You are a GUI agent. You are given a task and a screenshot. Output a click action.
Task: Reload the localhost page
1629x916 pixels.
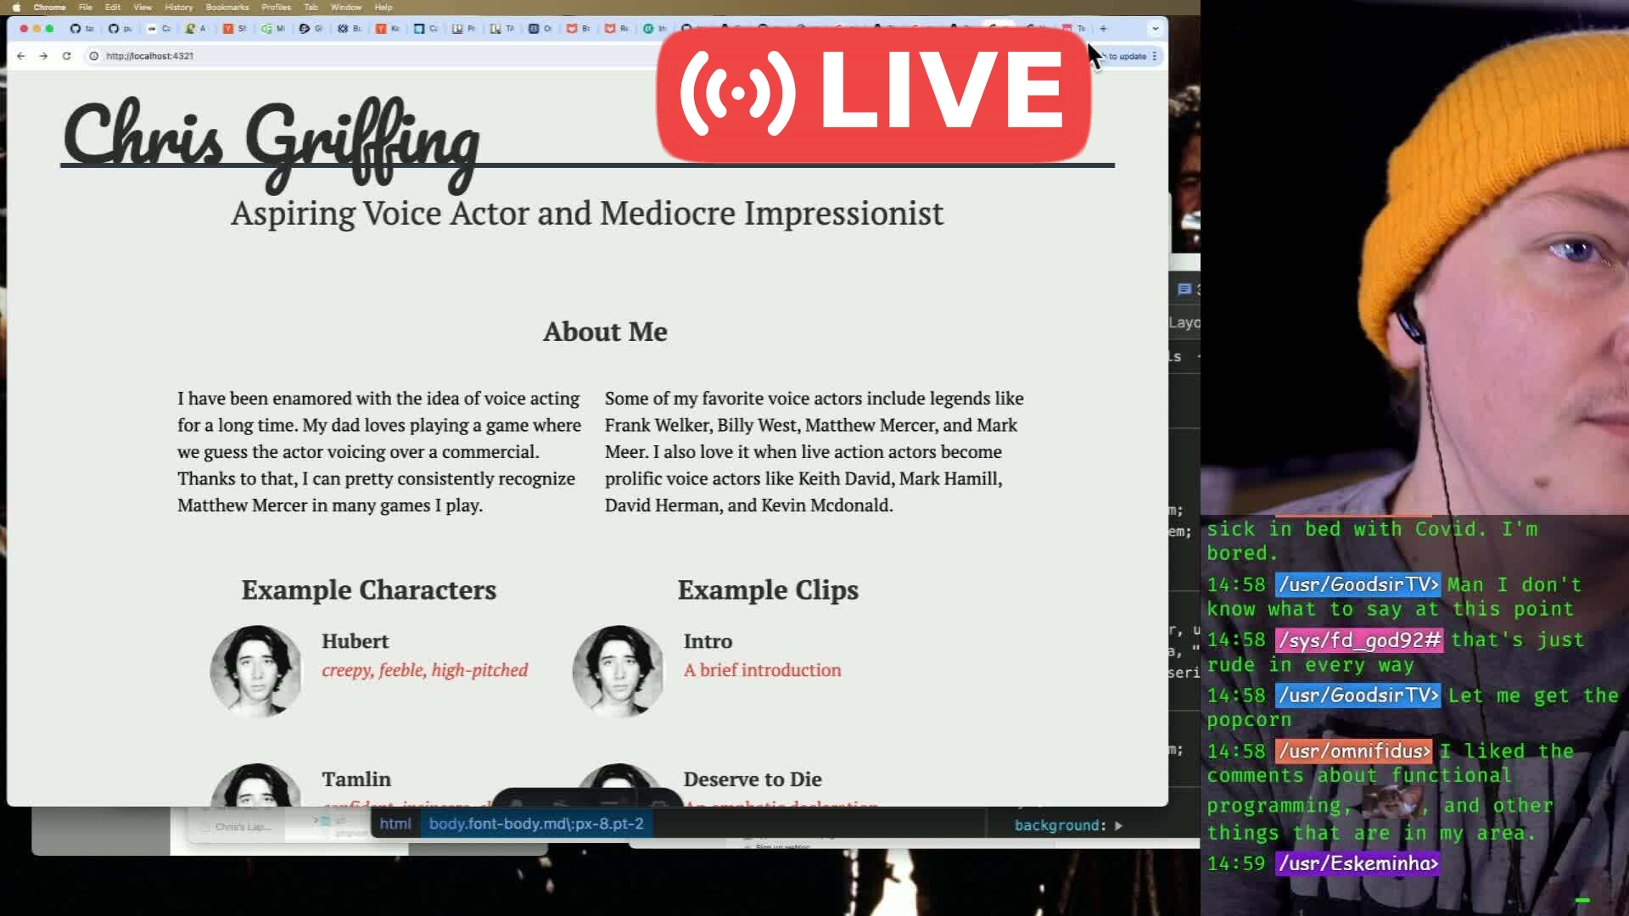[x=66, y=56]
